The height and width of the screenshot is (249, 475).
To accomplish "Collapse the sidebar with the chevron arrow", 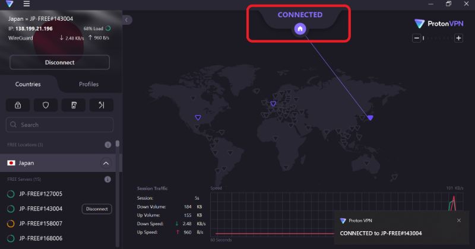I will [127, 20].
